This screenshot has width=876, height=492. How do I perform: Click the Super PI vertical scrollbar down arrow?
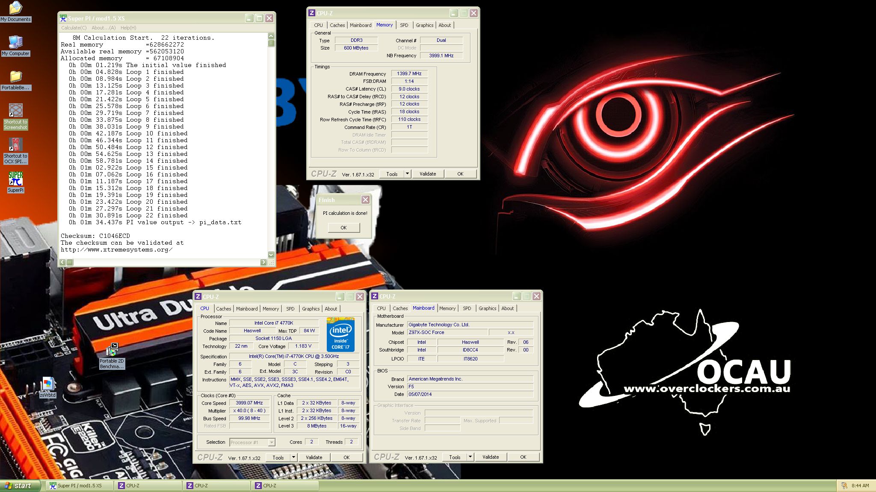(x=271, y=255)
